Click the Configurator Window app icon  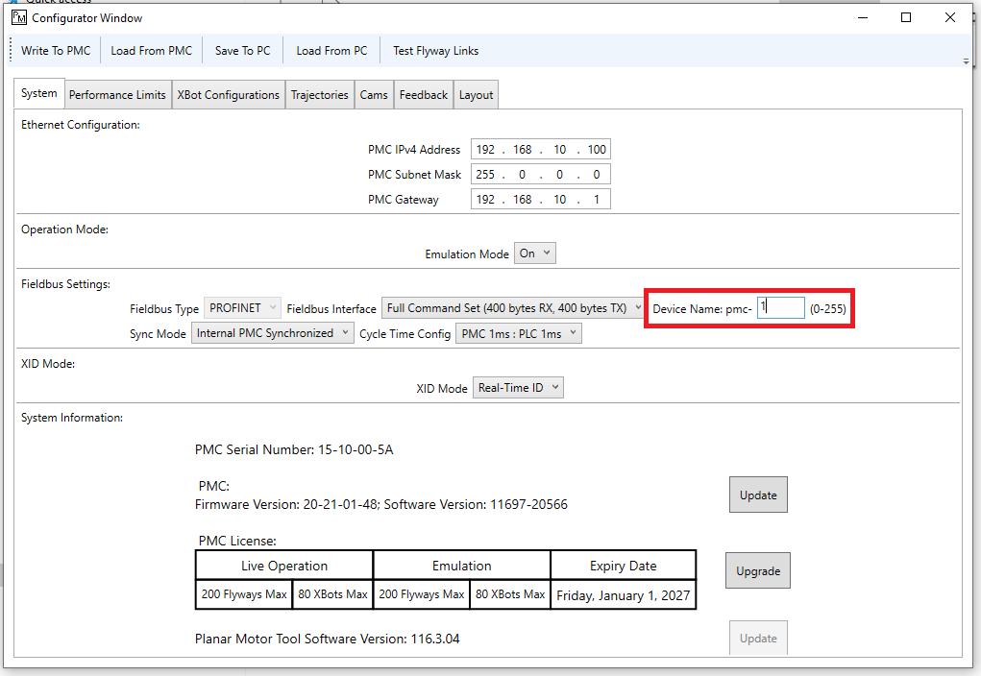[18, 17]
